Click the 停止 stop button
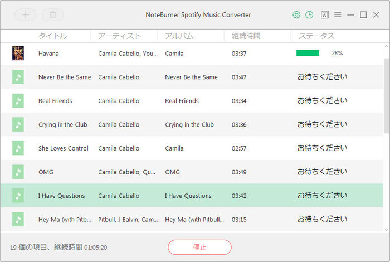The width and height of the screenshot is (390, 262). [199, 247]
